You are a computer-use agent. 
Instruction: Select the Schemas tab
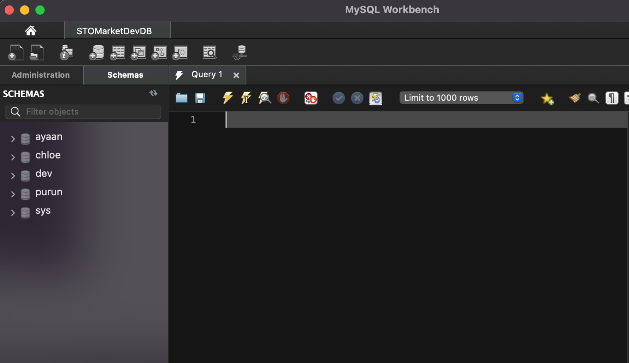[x=125, y=75]
